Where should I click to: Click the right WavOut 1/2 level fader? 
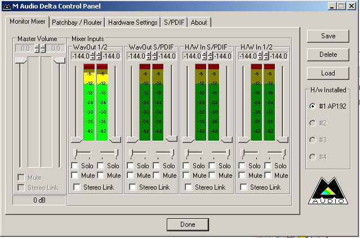[115, 140]
